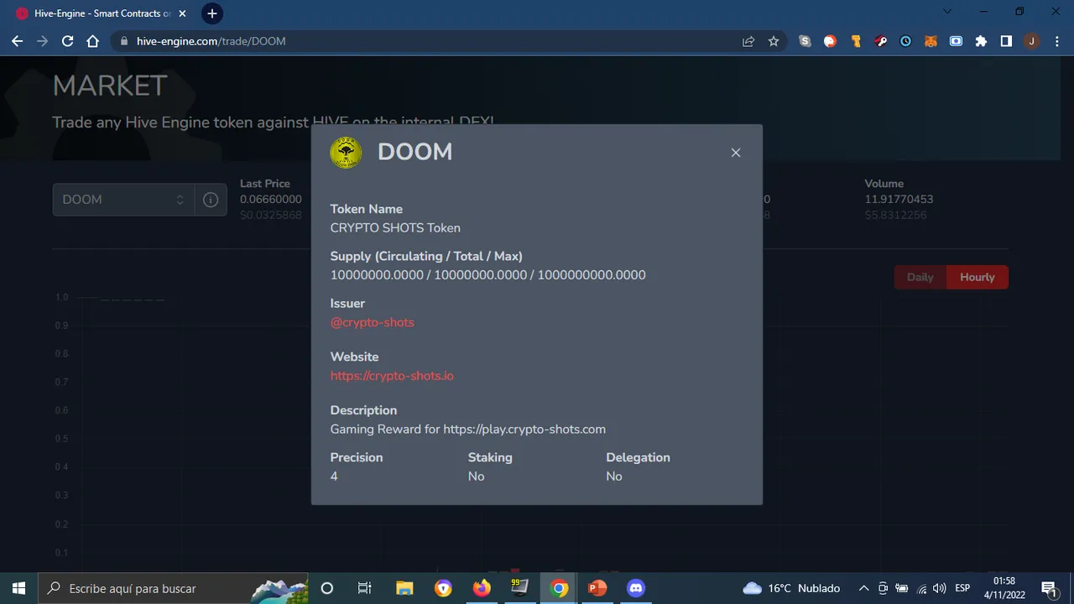Open the DOOM token selector dropdown

tap(123, 200)
